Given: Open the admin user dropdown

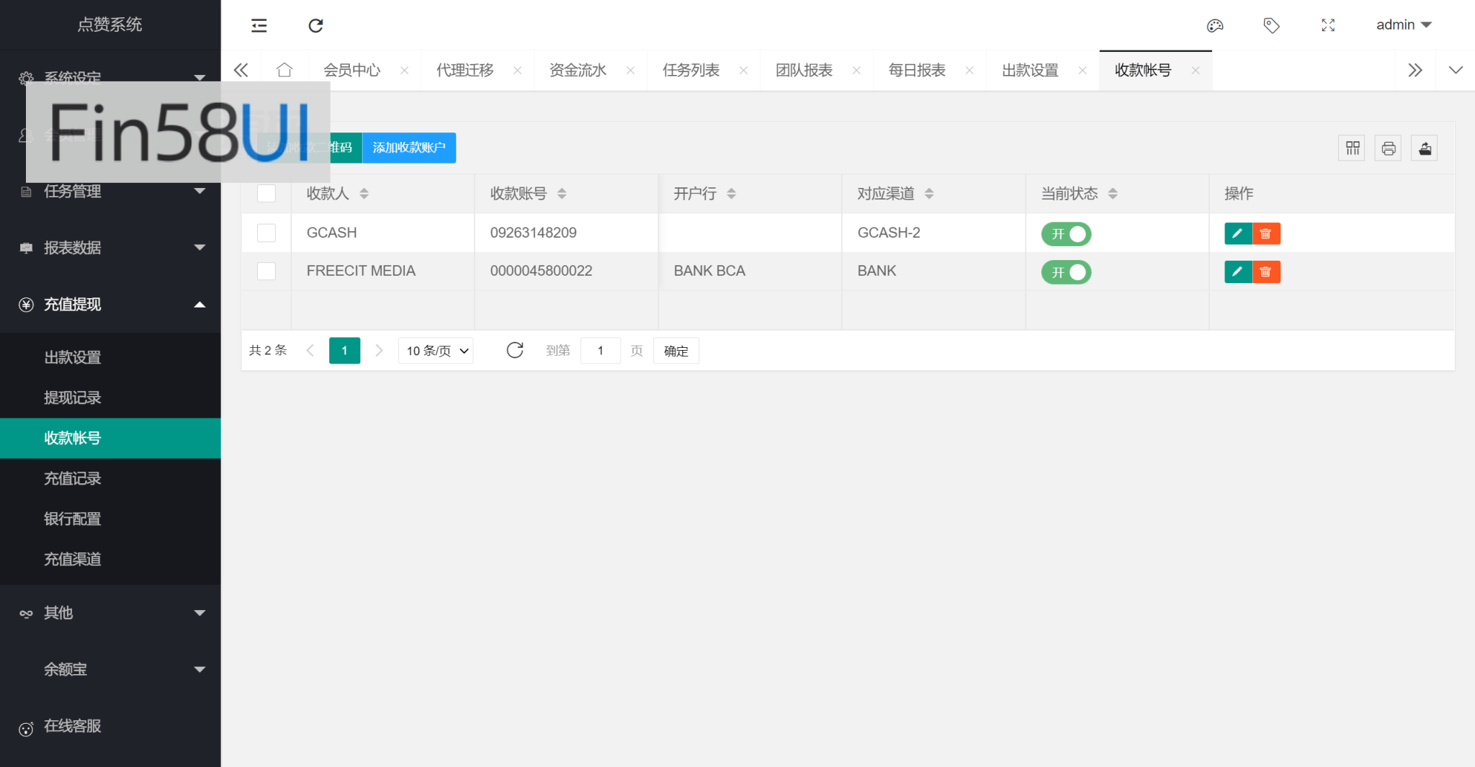Looking at the screenshot, I should point(1403,25).
